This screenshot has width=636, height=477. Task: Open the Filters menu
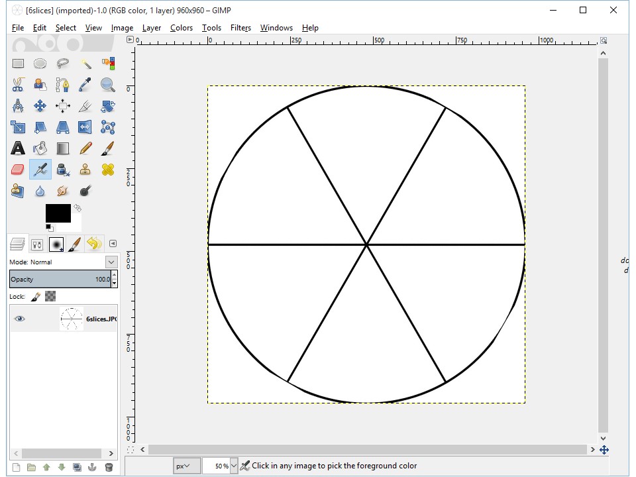240,28
